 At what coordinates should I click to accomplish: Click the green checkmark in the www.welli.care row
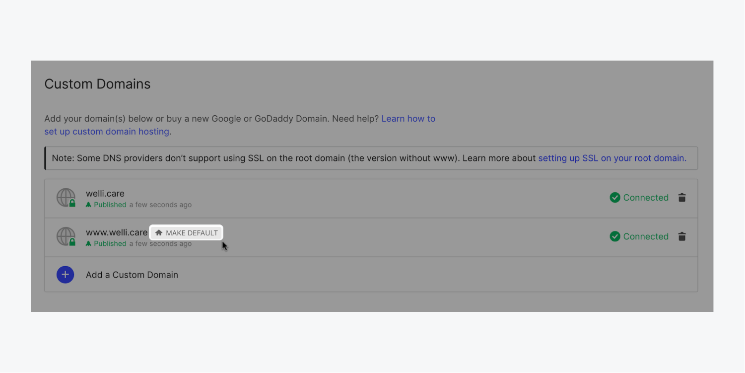coord(615,236)
